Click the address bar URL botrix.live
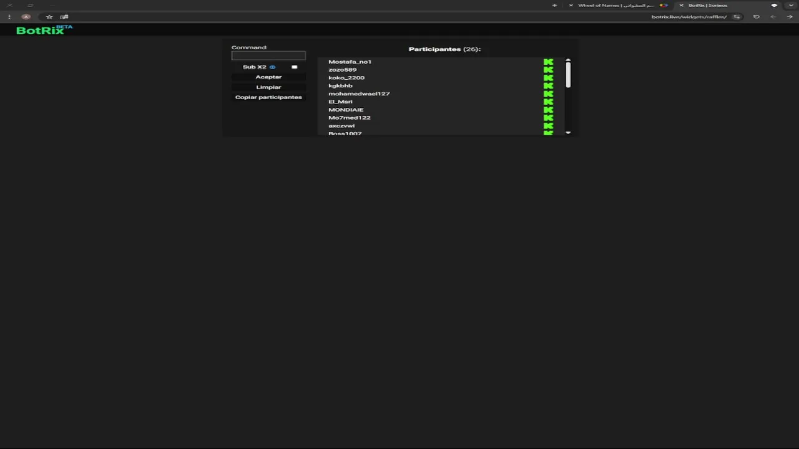 [x=689, y=17]
